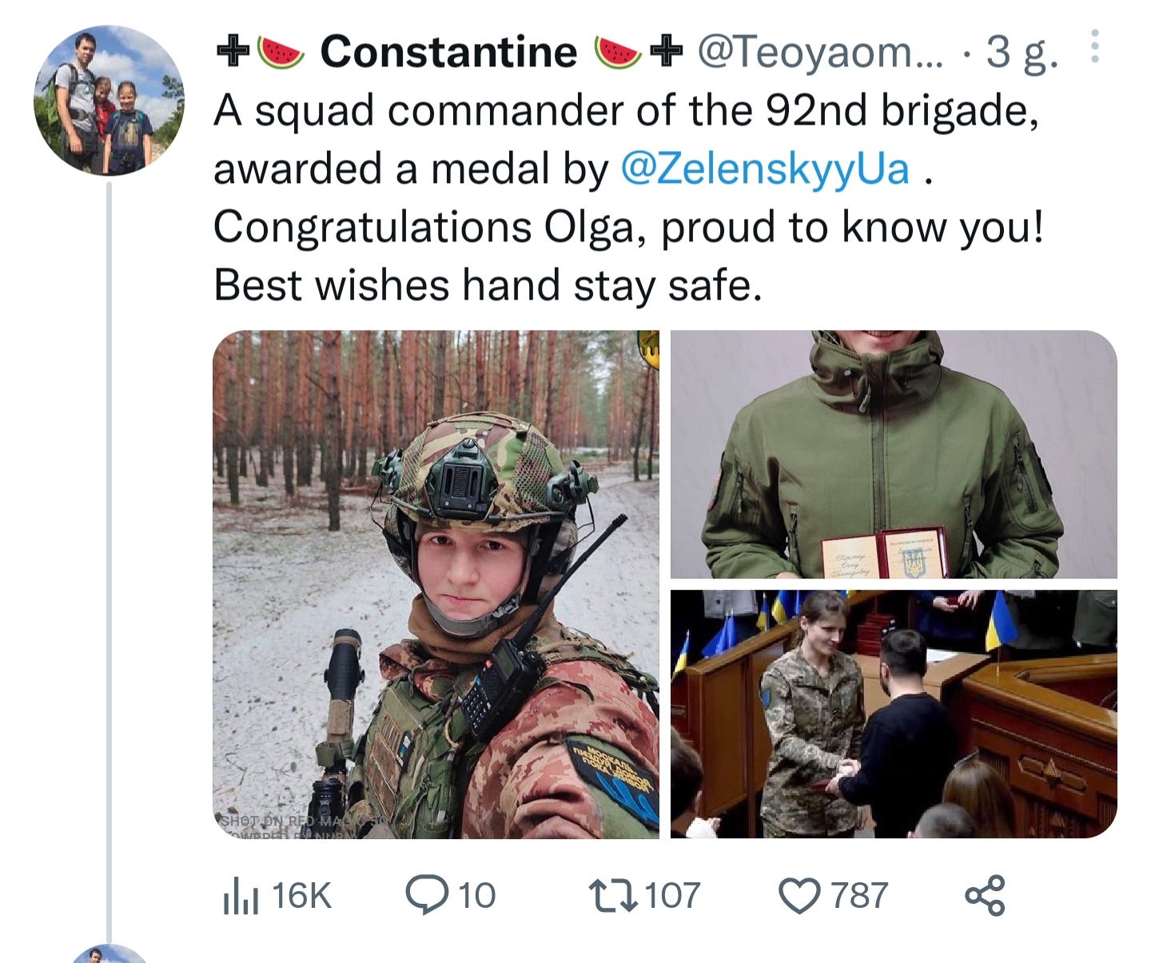Open Constantine's profile avatar
The width and height of the screenshot is (1151, 963).
pyautogui.click(x=109, y=100)
